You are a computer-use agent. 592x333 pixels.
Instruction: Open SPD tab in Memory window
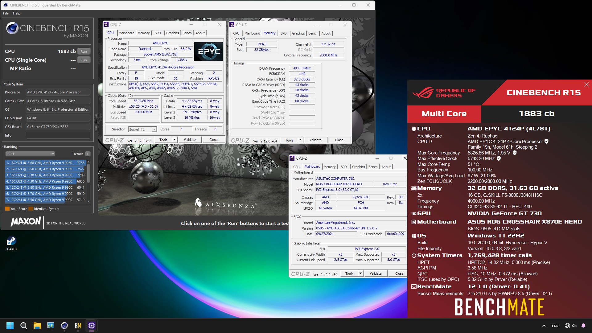(284, 33)
